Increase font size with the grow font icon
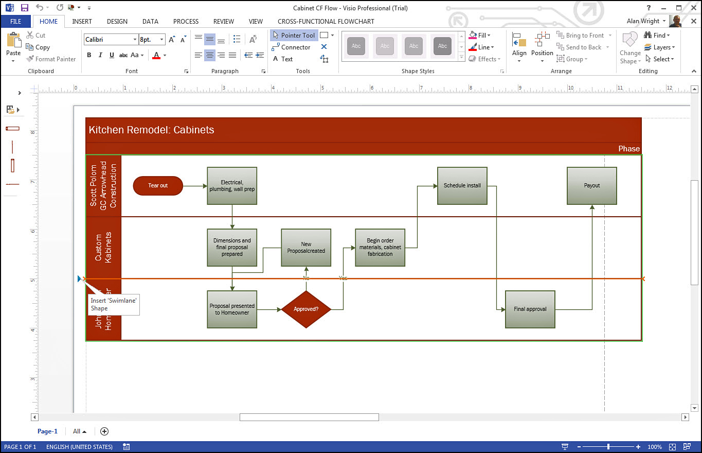 point(172,40)
